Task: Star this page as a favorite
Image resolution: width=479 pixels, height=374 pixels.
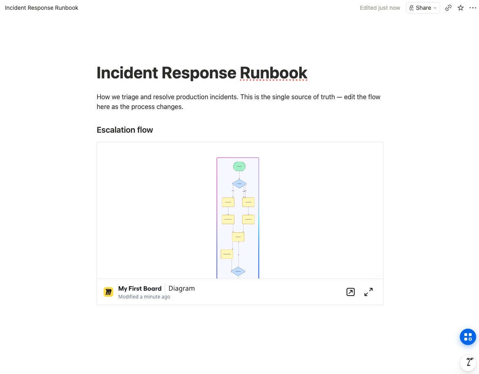Action: click(x=461, y=8)
